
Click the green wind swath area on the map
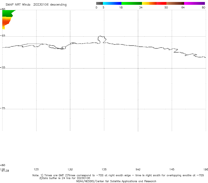(x=7, y=13)
